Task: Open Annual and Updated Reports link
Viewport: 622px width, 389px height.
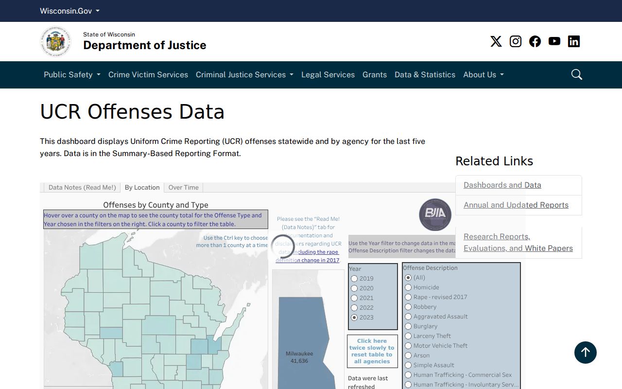Action: tap(516, 205)
